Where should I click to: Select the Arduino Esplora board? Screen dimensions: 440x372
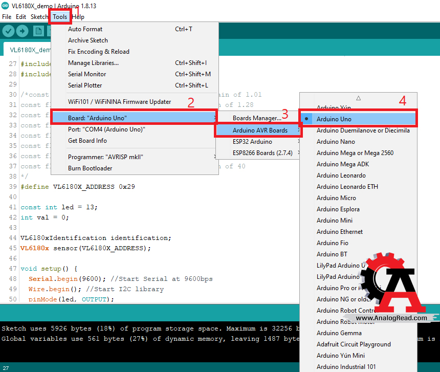[358, 209]
